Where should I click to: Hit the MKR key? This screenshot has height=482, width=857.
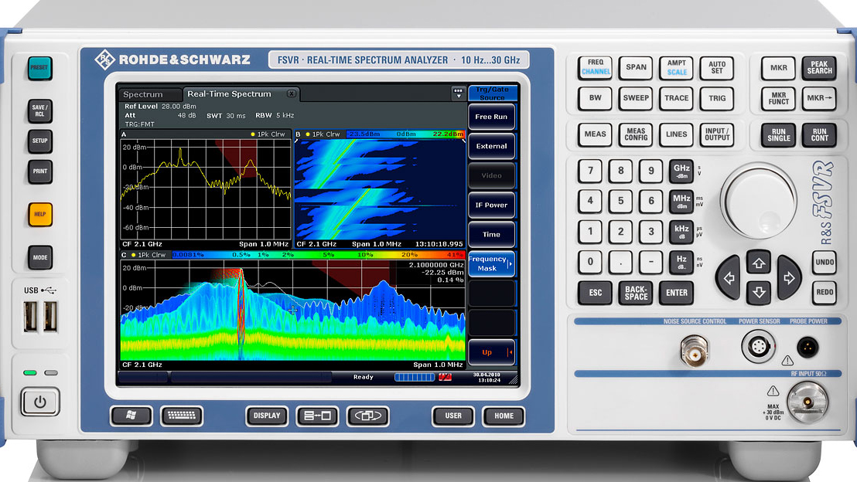pos(778,68)
